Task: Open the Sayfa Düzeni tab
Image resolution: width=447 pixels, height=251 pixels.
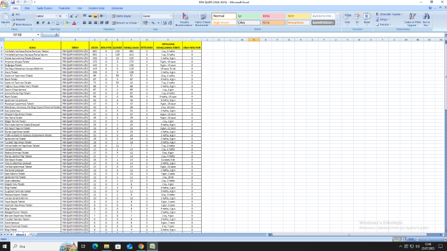Action: point(44,8)
